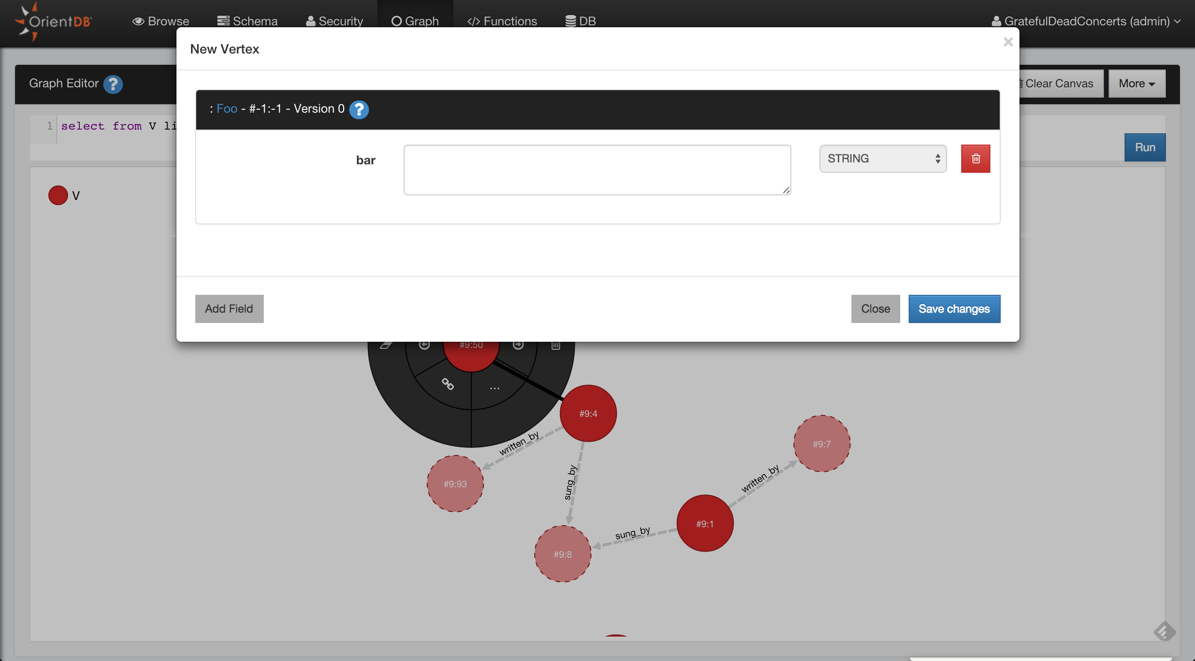Click the Save changes button
This screenshot has height=661, width=1195.
tap(954, 308)
